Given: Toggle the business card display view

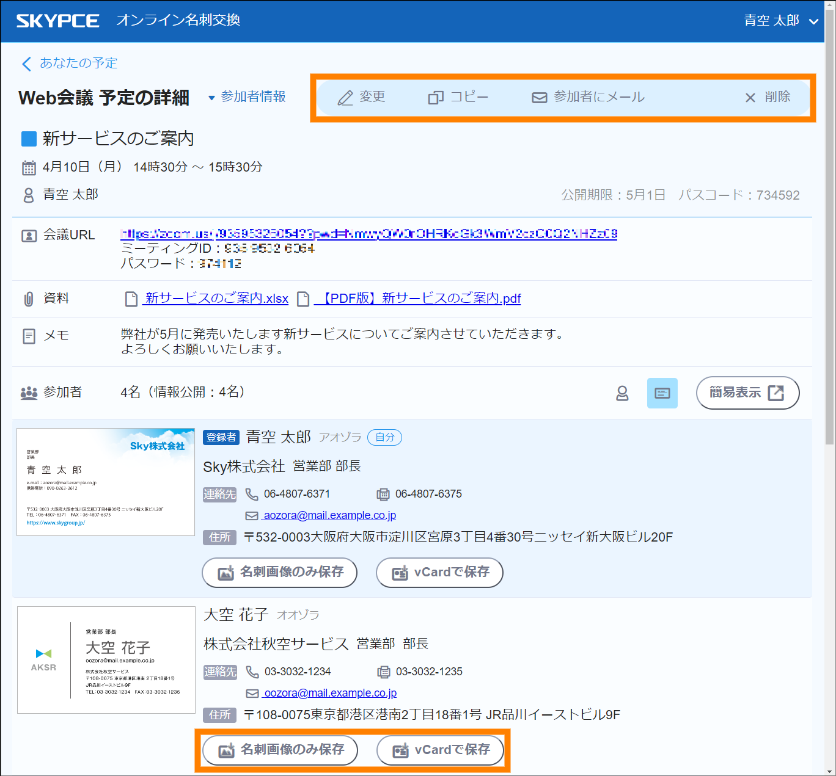Looking at the screenshot, I should click(x=662, y=393).
